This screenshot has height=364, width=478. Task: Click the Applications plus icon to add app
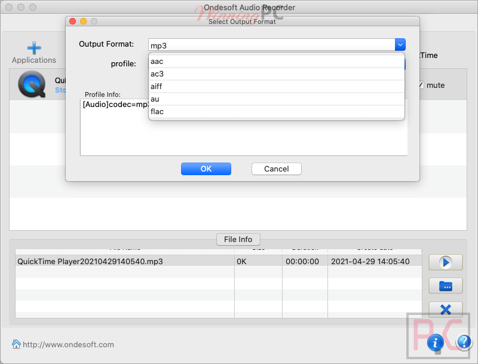coord(33,48)
